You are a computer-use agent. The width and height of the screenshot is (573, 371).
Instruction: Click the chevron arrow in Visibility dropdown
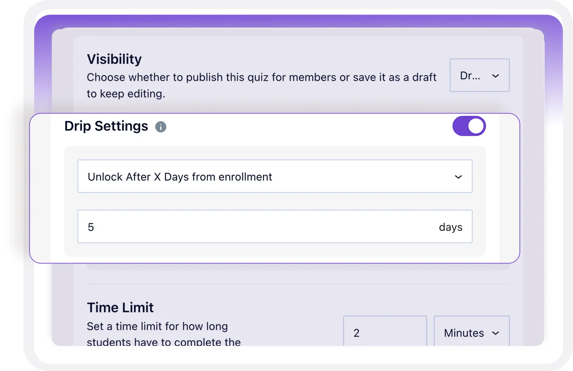[496, 76]
